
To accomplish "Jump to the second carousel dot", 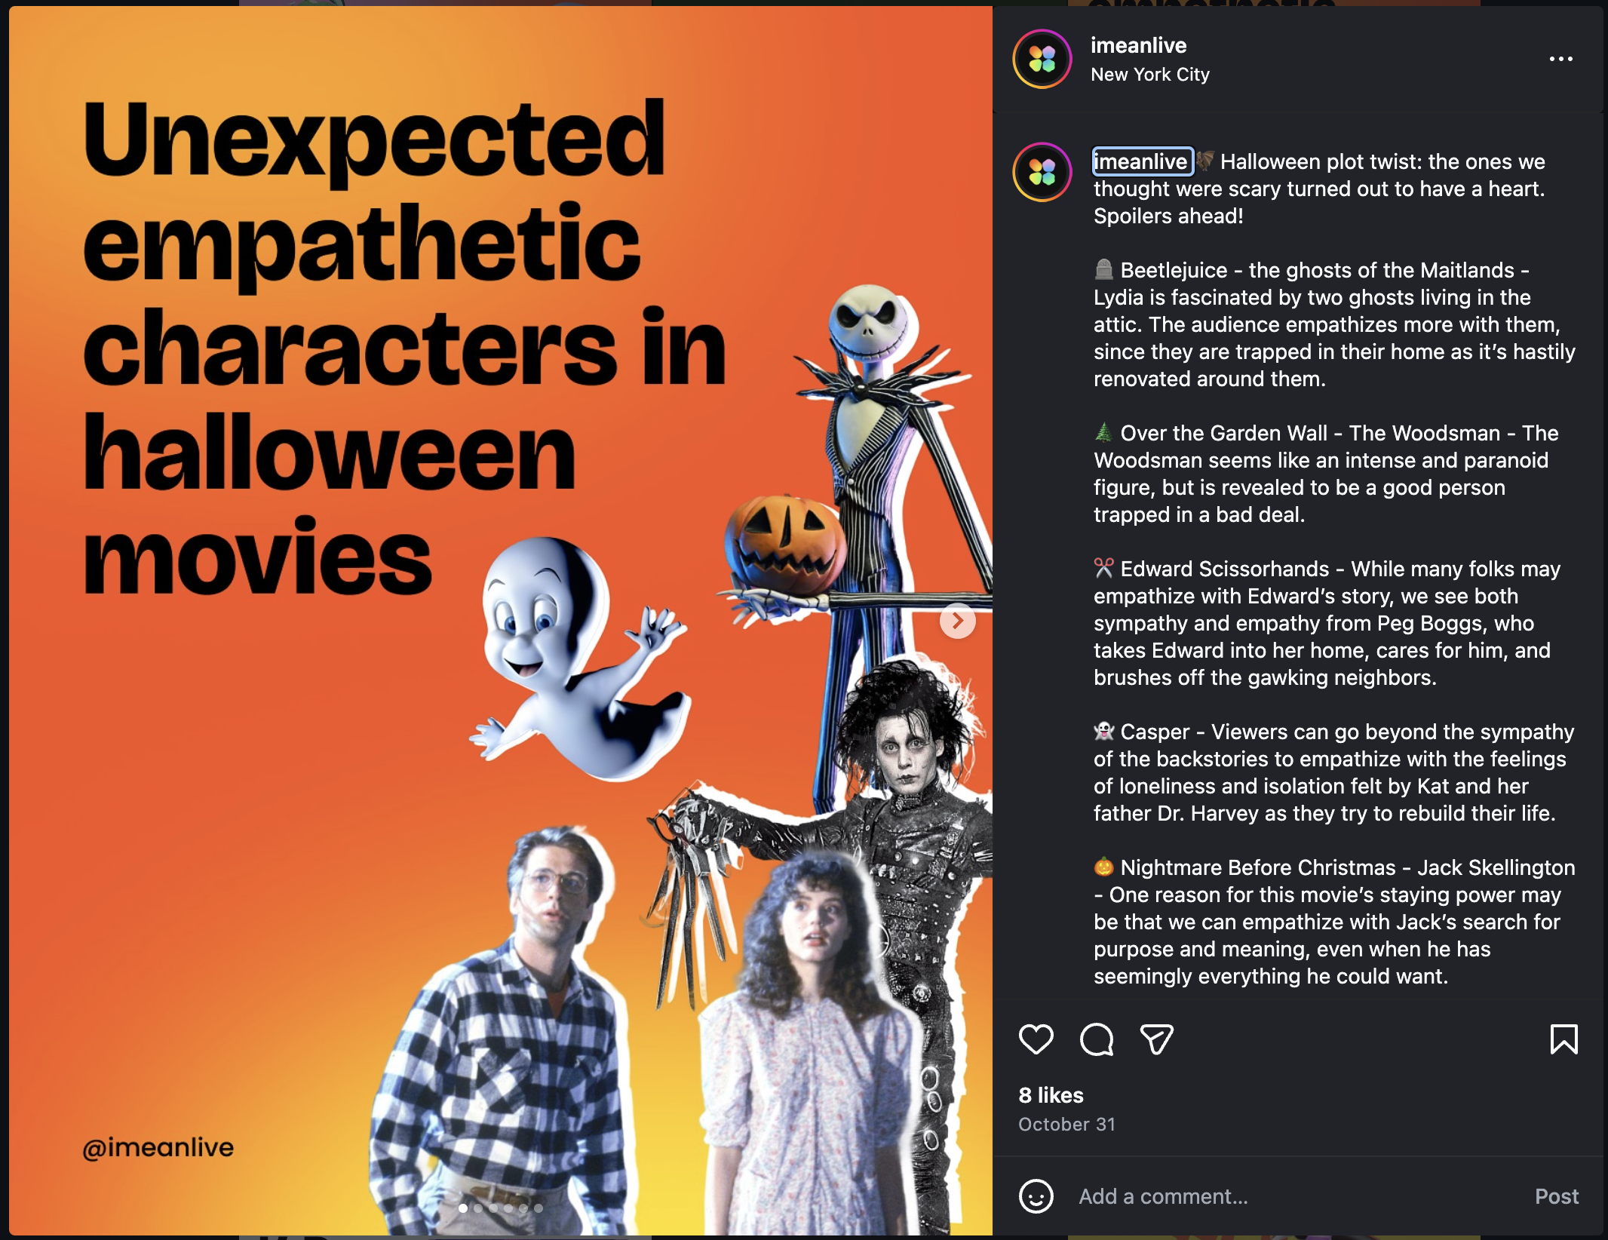I will (478, 1208).
